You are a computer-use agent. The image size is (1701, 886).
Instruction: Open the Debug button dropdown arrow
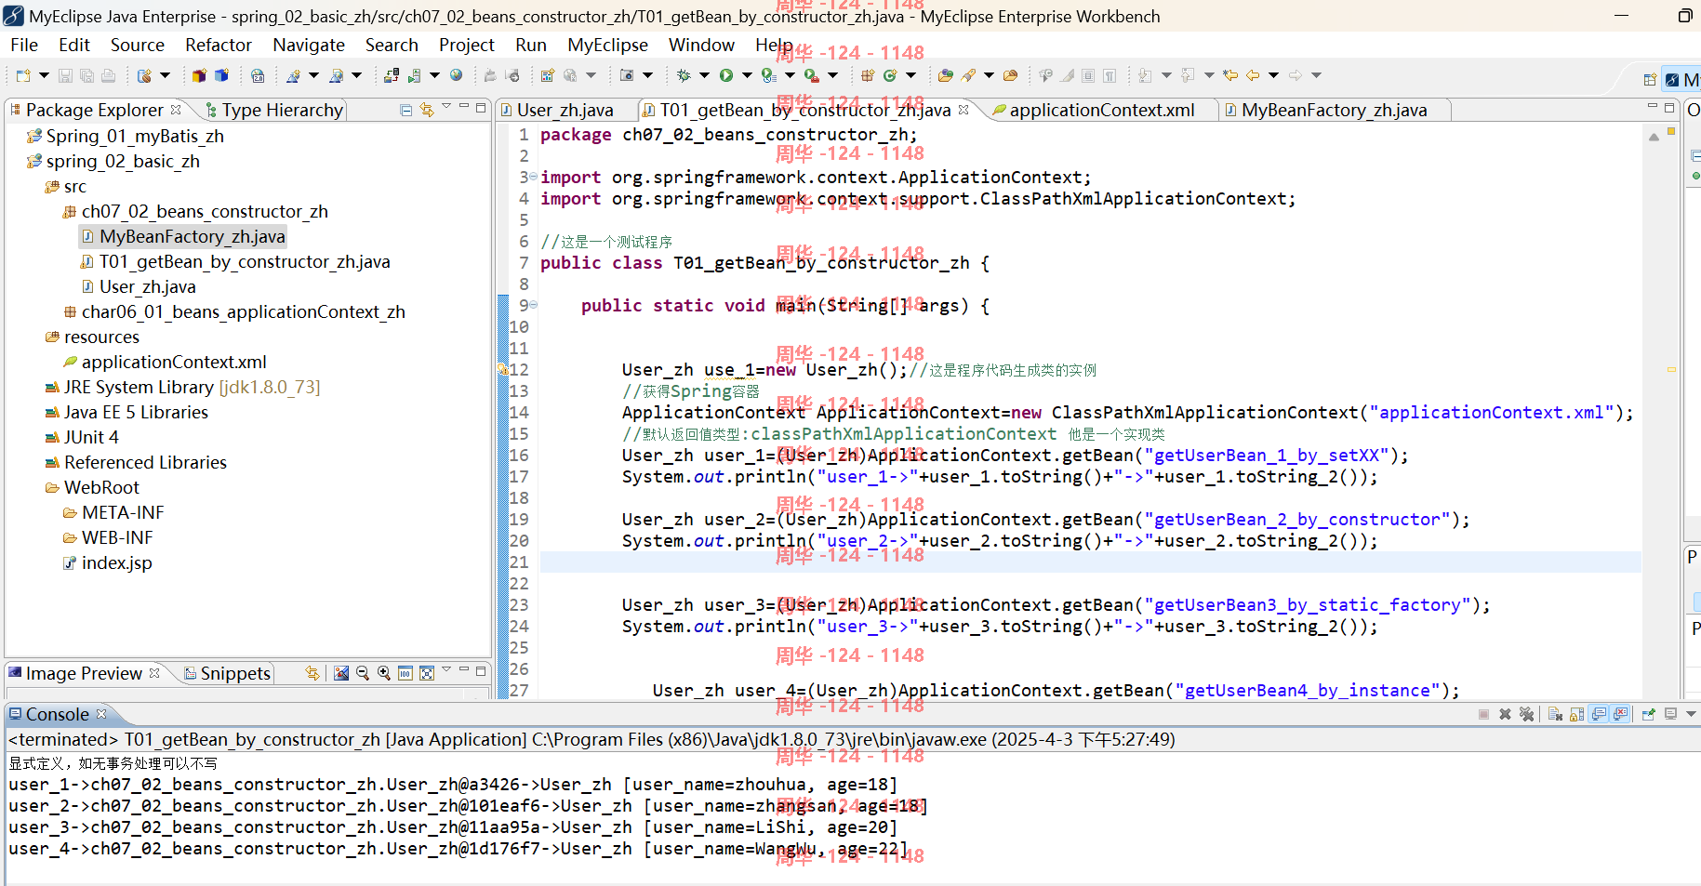click(x=704, y=75)
